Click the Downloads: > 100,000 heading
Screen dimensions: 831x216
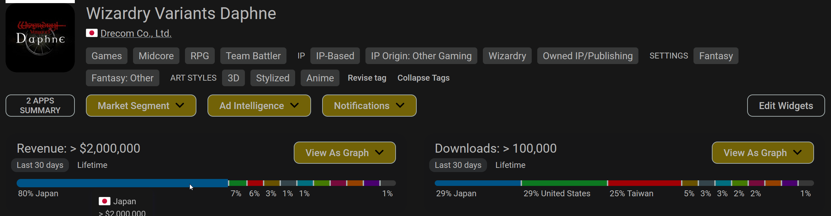496,148
